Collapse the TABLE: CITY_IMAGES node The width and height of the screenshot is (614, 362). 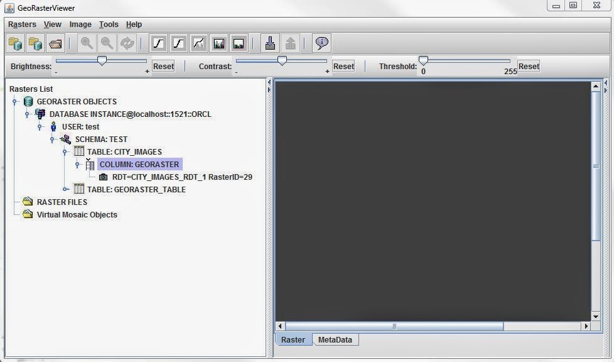point(65,152)
